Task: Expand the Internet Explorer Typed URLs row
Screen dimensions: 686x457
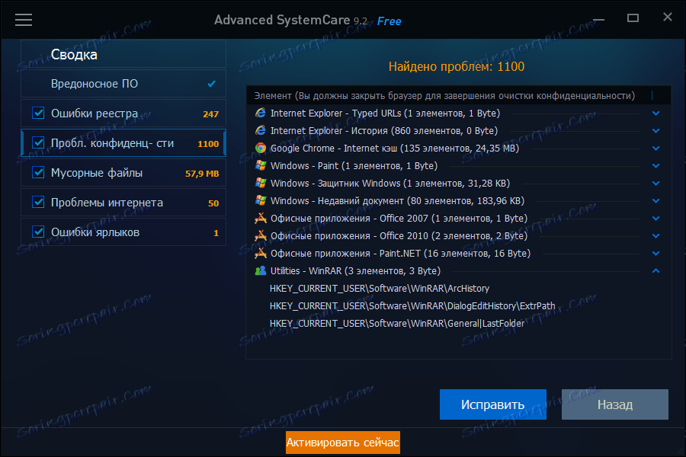Action: 656,113
